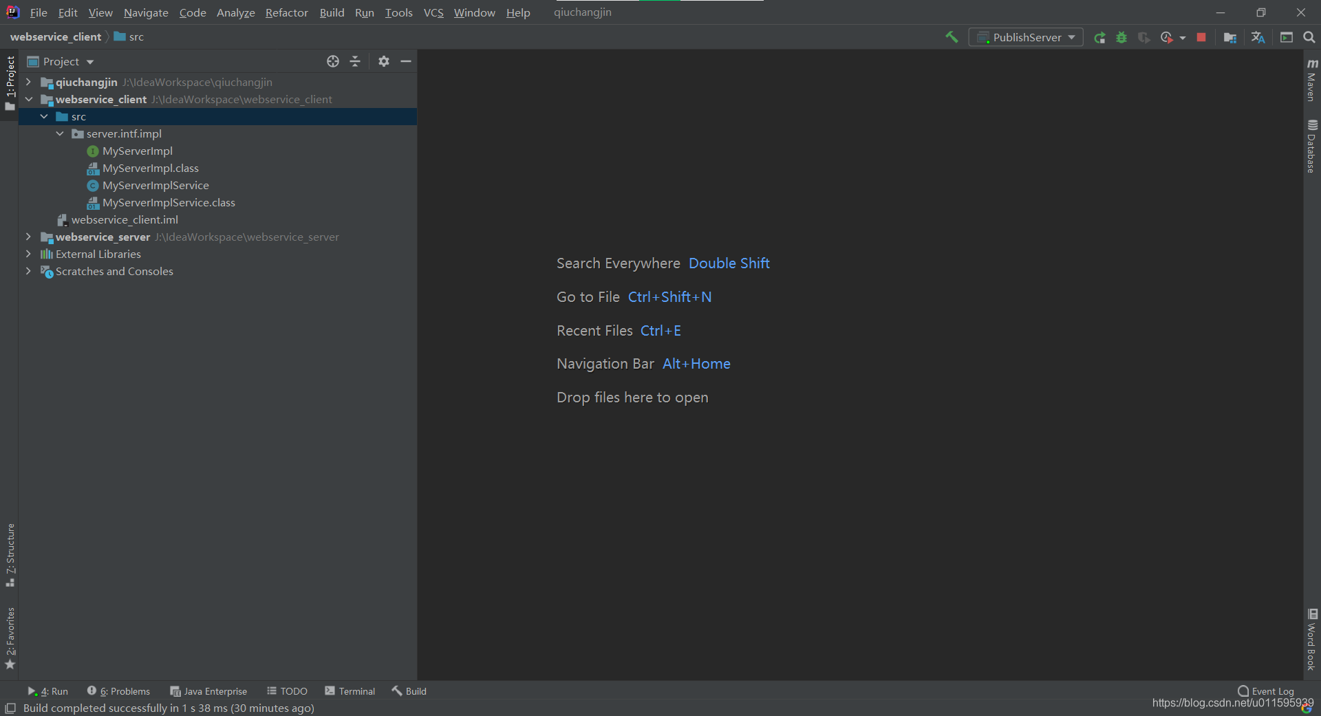Collapse All in the Project panel
This screenshot has width=1321, height=716.
pyautogui.click(x=354, y=61)
